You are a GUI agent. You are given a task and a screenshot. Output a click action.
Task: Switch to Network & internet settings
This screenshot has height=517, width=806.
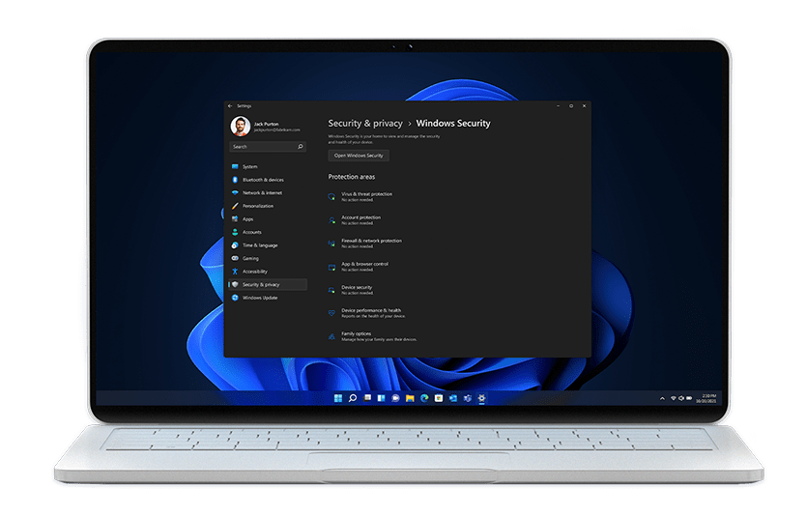pos(262,193)
